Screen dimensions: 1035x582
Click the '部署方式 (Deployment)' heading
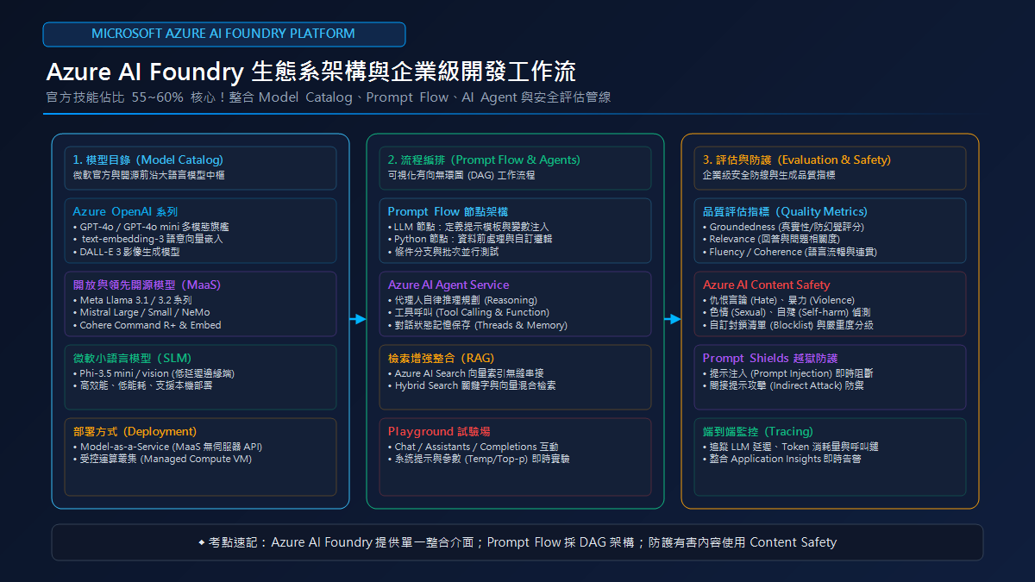tap(135, 431)
